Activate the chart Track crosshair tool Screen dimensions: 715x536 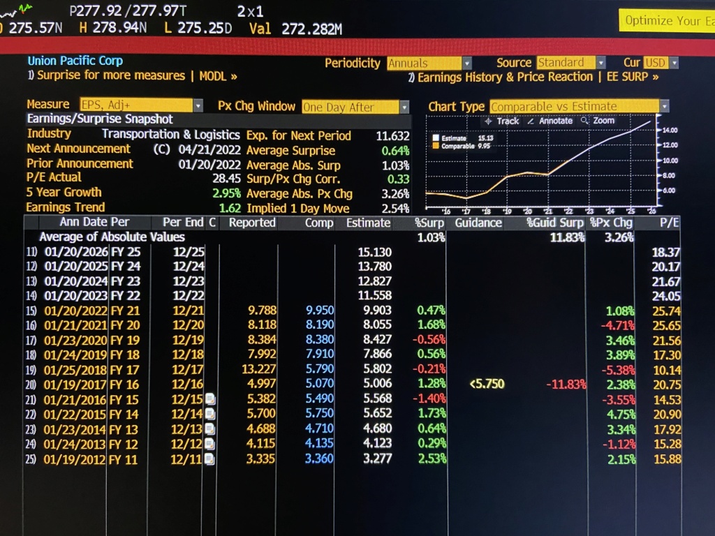(501, 121)
